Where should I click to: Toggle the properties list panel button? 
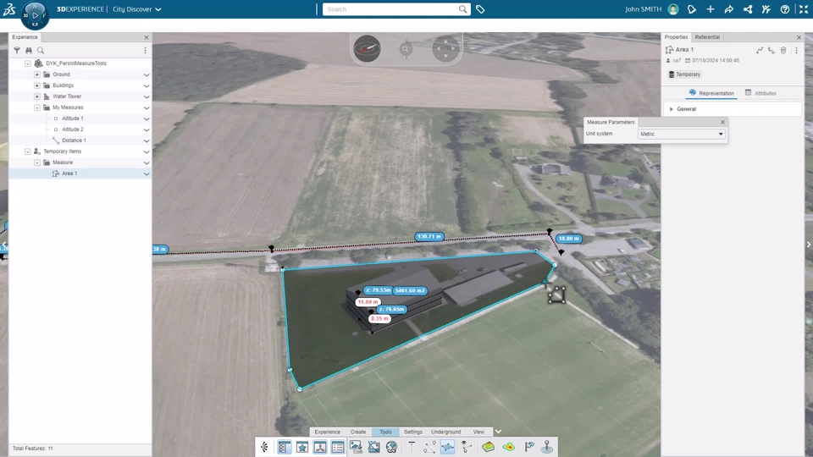click(338, 447)
